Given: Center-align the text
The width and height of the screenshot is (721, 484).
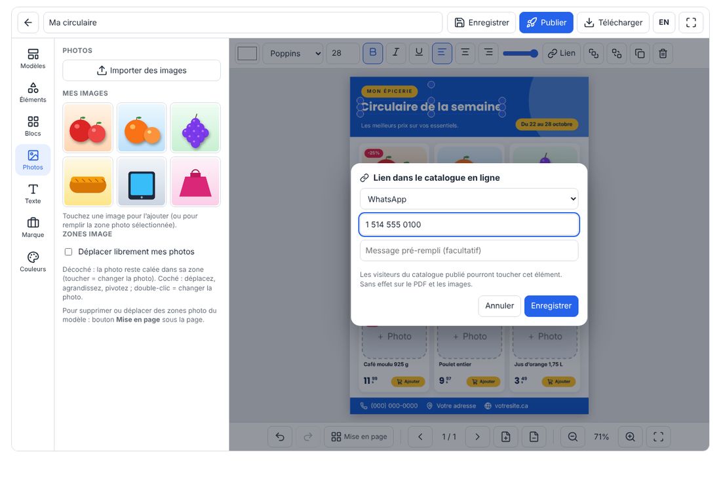Looking at the screenshot, I should pos(465,53).
